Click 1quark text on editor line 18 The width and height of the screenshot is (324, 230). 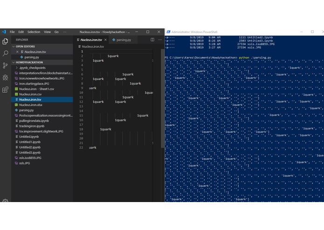(105, 129)
